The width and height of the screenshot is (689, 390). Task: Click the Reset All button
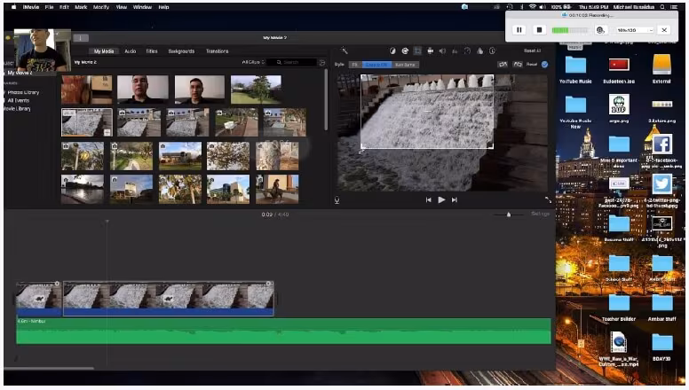(x=532, y=51)
